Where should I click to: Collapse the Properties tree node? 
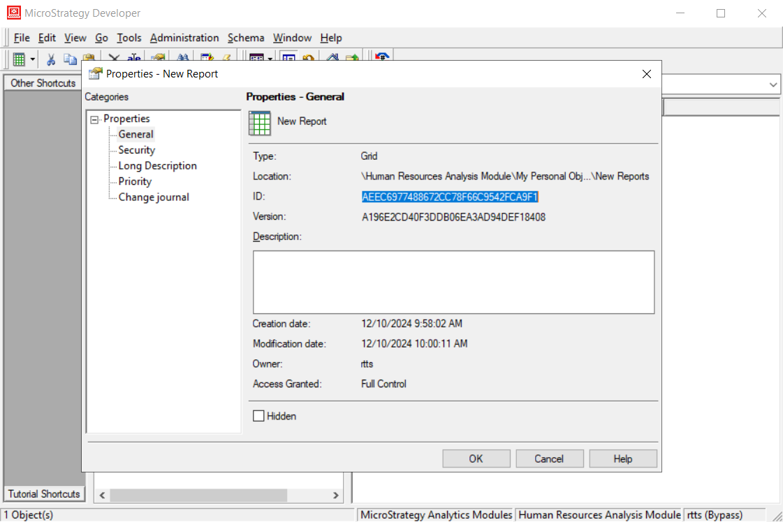[x=94, y=119]
